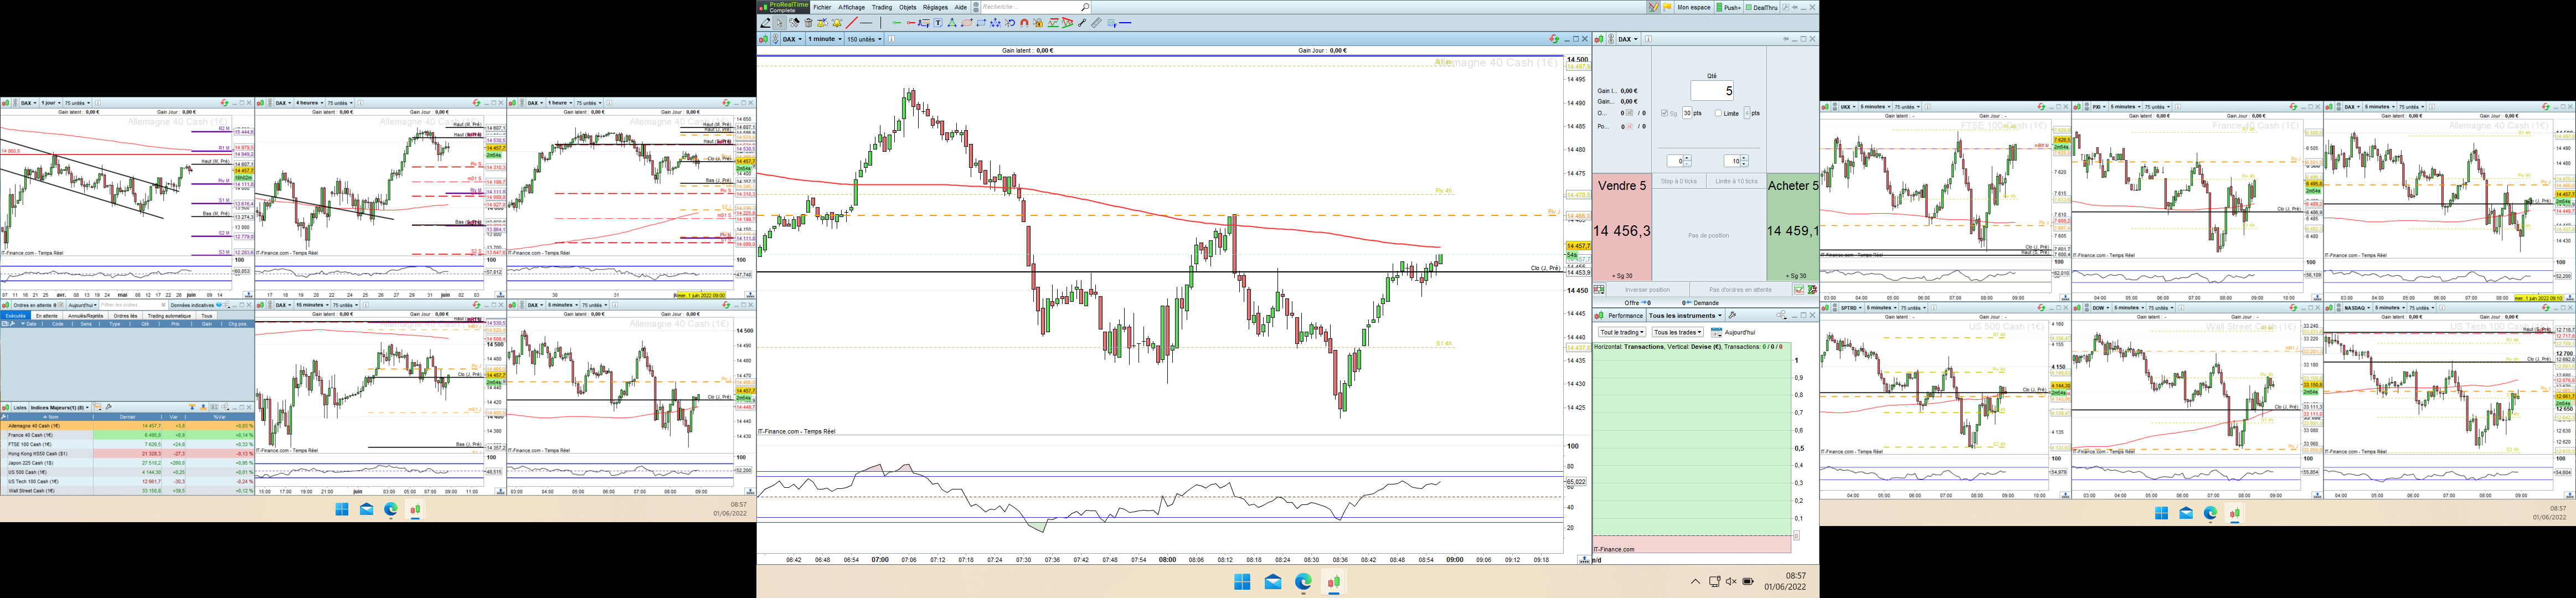Select the pencil drawing tool

tap(765, 23)
